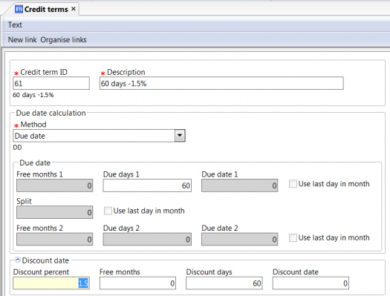Select the Due days 1 field
This screenshot has height=296, width=390.
(147, 185)
